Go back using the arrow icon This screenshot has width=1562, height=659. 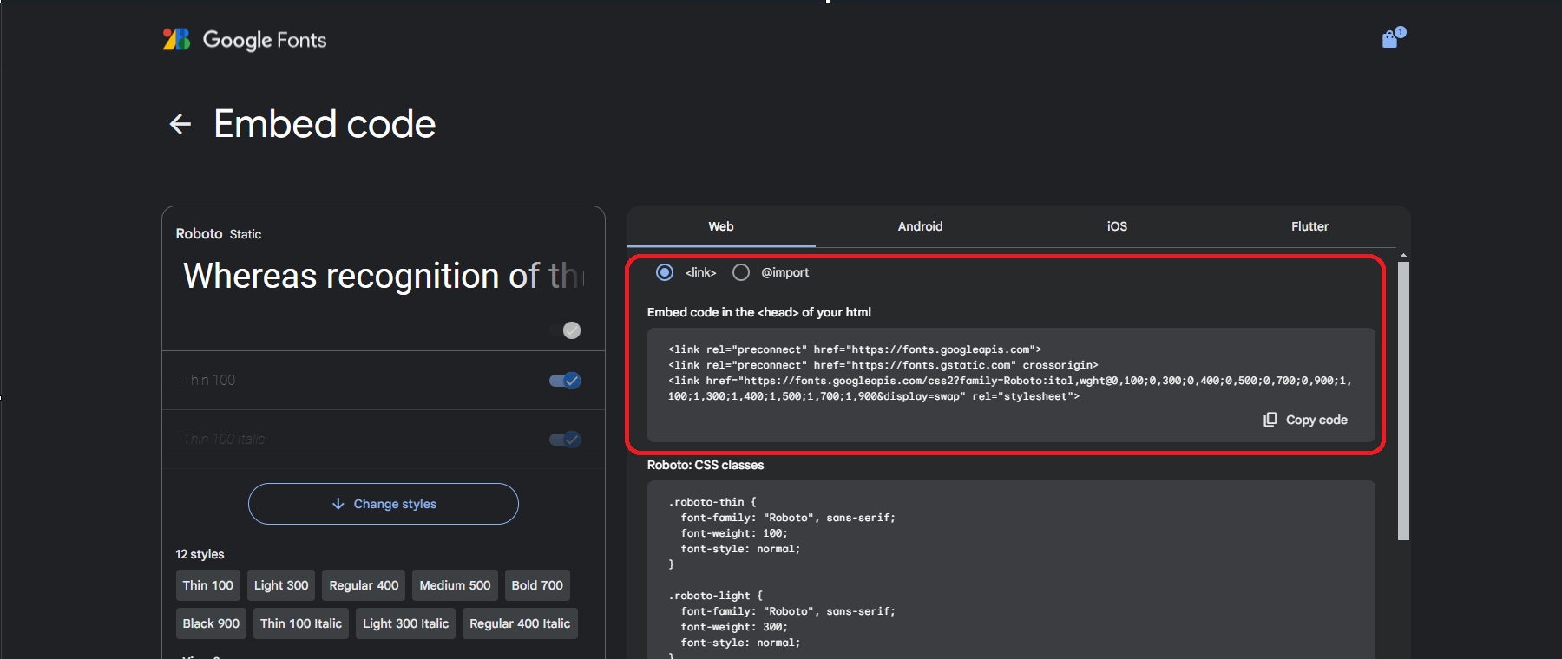click(x=180, y=124)
